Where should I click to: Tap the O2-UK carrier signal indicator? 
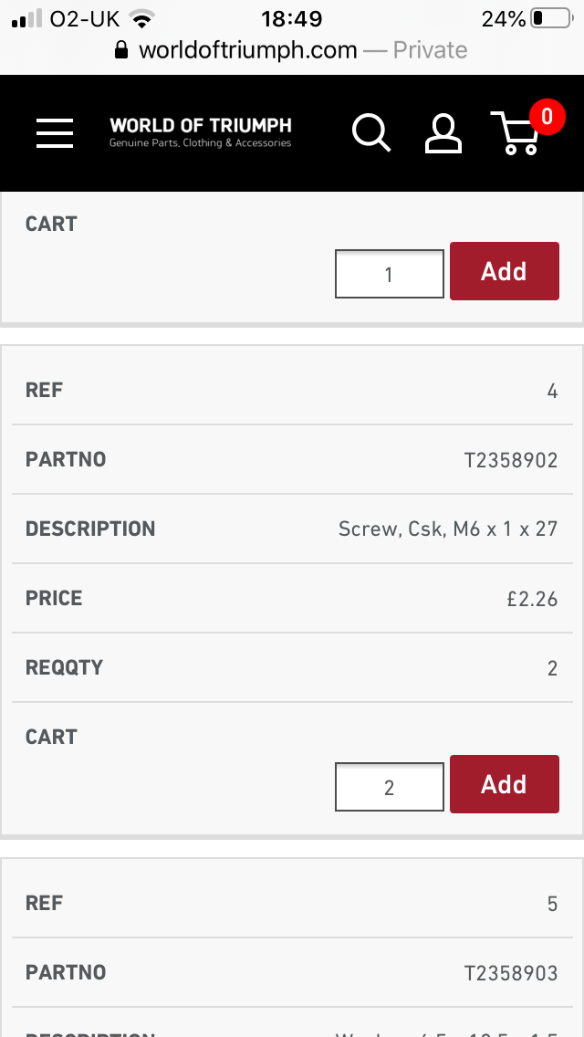[66, 19]
